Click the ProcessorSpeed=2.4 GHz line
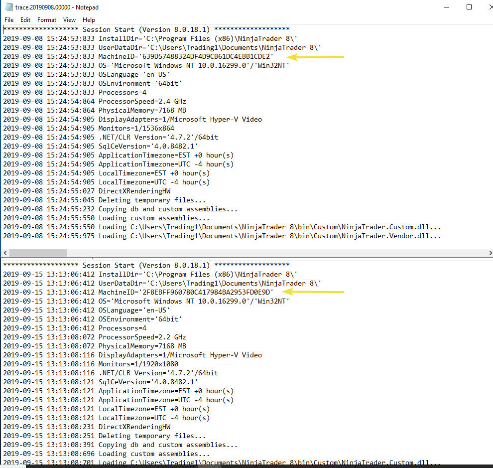 click(x=95, y=101)
